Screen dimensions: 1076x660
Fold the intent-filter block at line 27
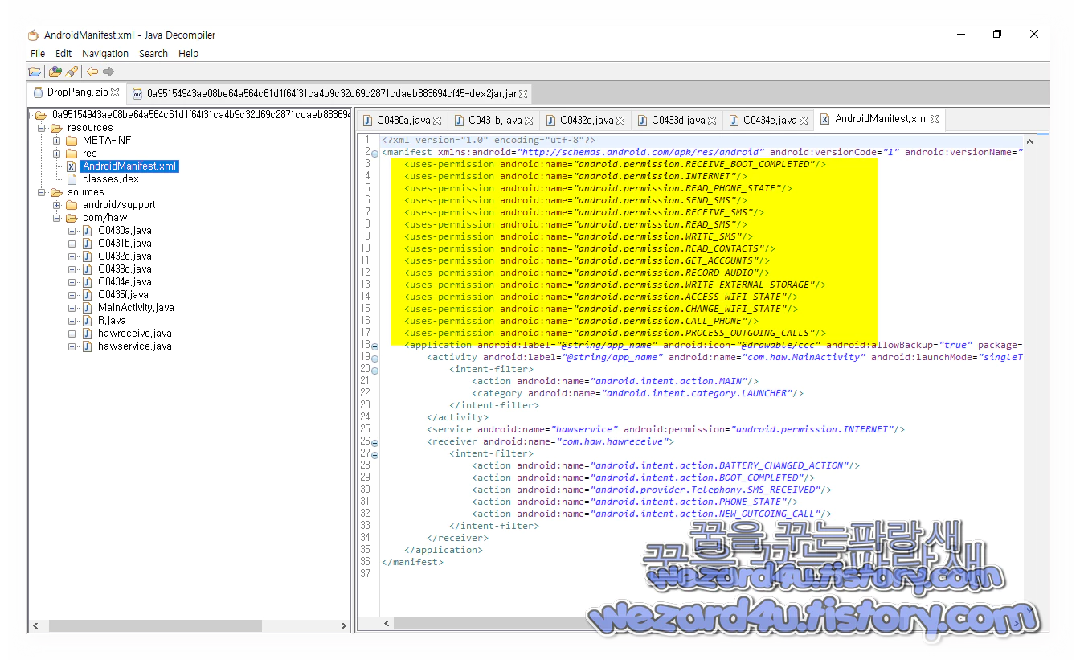(375, 454)
